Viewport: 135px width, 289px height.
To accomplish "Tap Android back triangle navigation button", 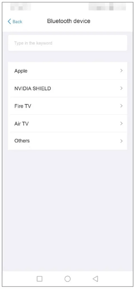I will (x=96, y=279).
